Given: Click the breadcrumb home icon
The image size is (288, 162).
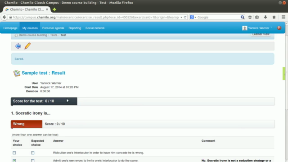Looking at the screenshot, I should (x=16, y=35).
